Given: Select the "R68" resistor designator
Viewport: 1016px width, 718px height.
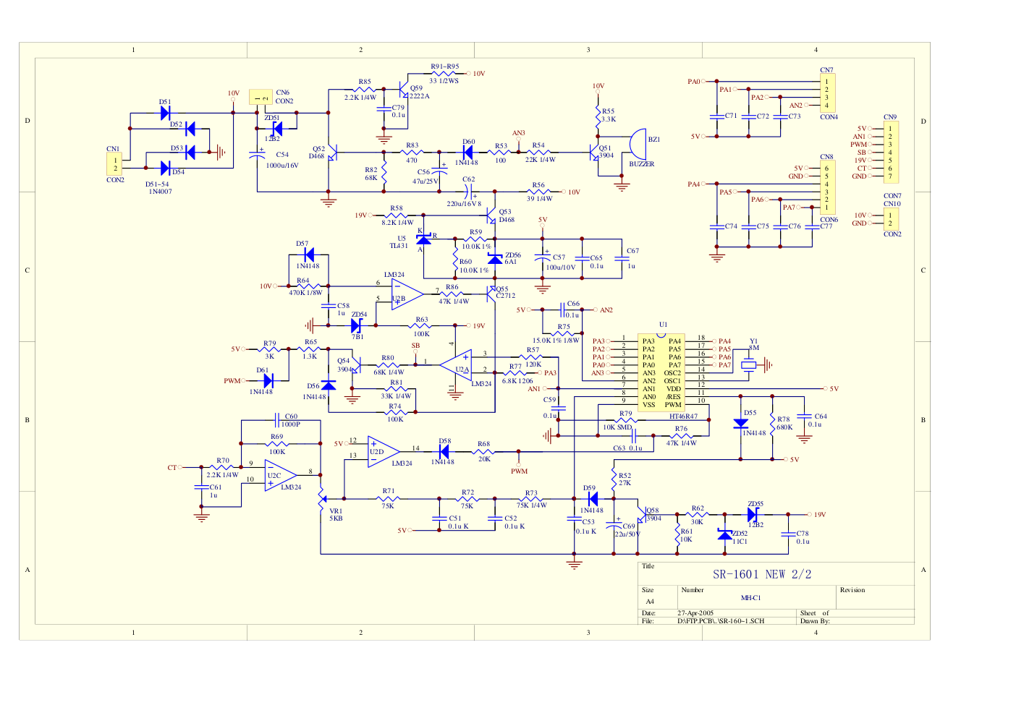Looking at the screenshot, I should (483, 444).
